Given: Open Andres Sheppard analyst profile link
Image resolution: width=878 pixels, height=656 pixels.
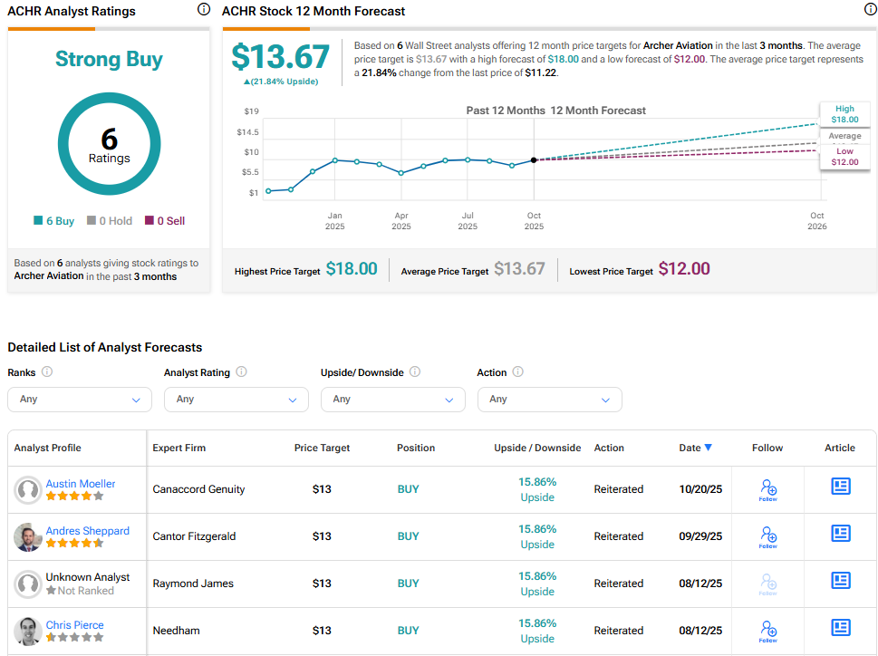Looking at the screenshot, I should click(x=87, y=531).
